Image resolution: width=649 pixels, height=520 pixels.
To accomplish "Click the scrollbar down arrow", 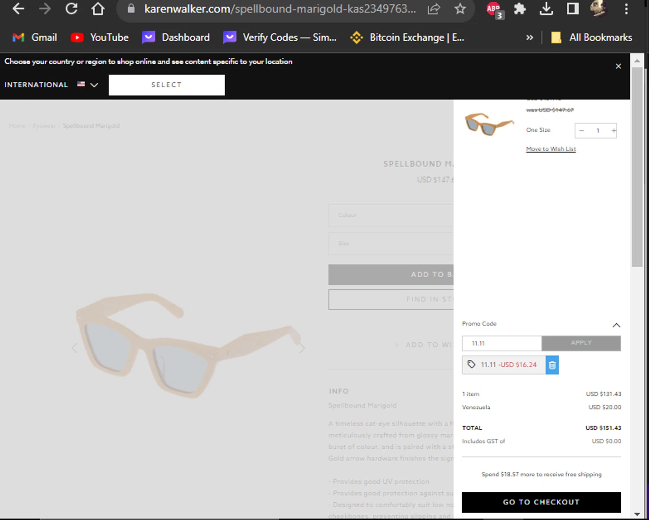I will tap(637, 514).
